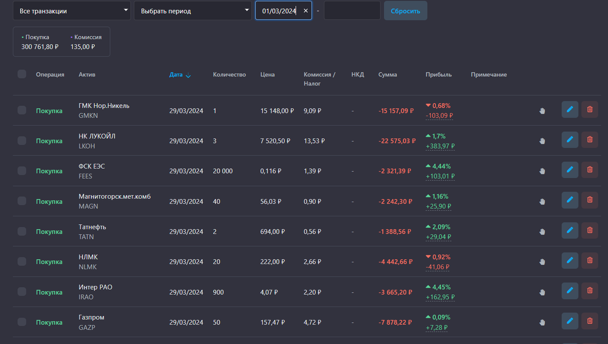Delete the НЛМК transaction
The image size is (608, 344).
point(590,260)
